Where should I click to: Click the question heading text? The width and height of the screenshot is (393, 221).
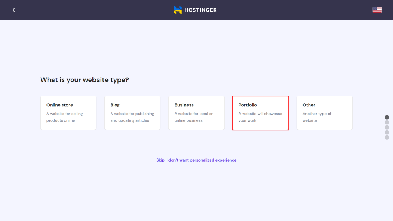[84, 79]
